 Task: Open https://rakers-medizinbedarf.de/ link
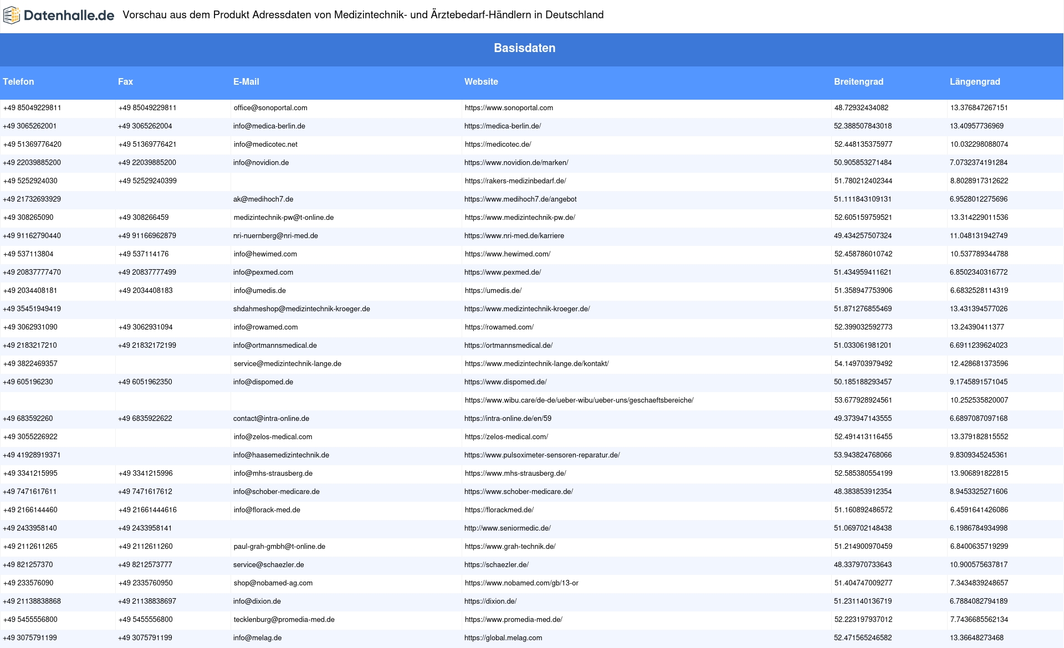[x=515, y=181]
